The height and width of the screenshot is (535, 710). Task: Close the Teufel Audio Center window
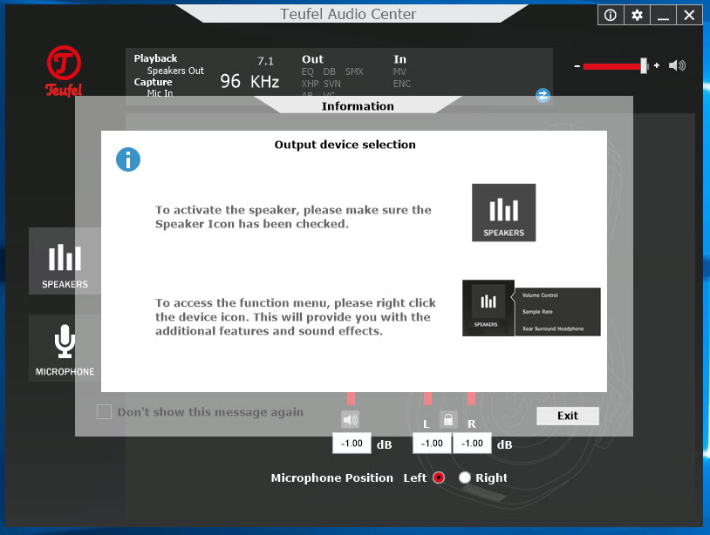pos(689,16)
